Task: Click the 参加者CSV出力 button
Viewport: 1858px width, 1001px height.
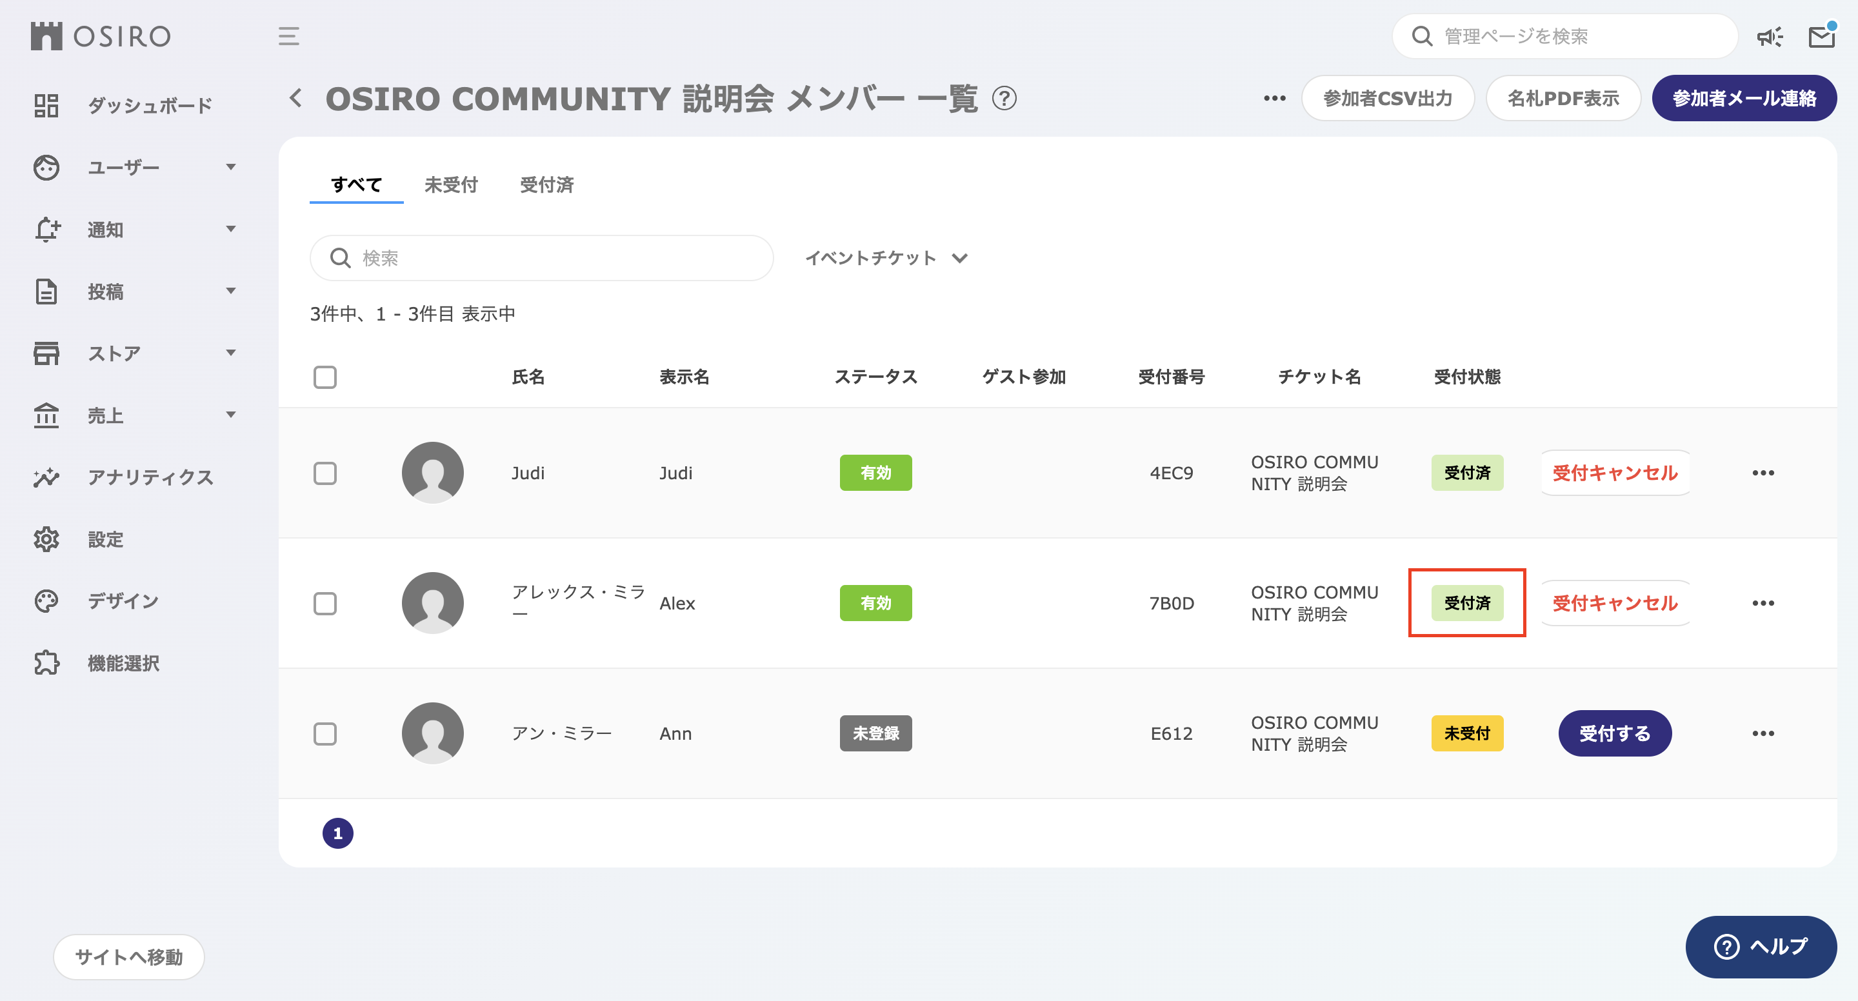Action: coord(1388,99)
